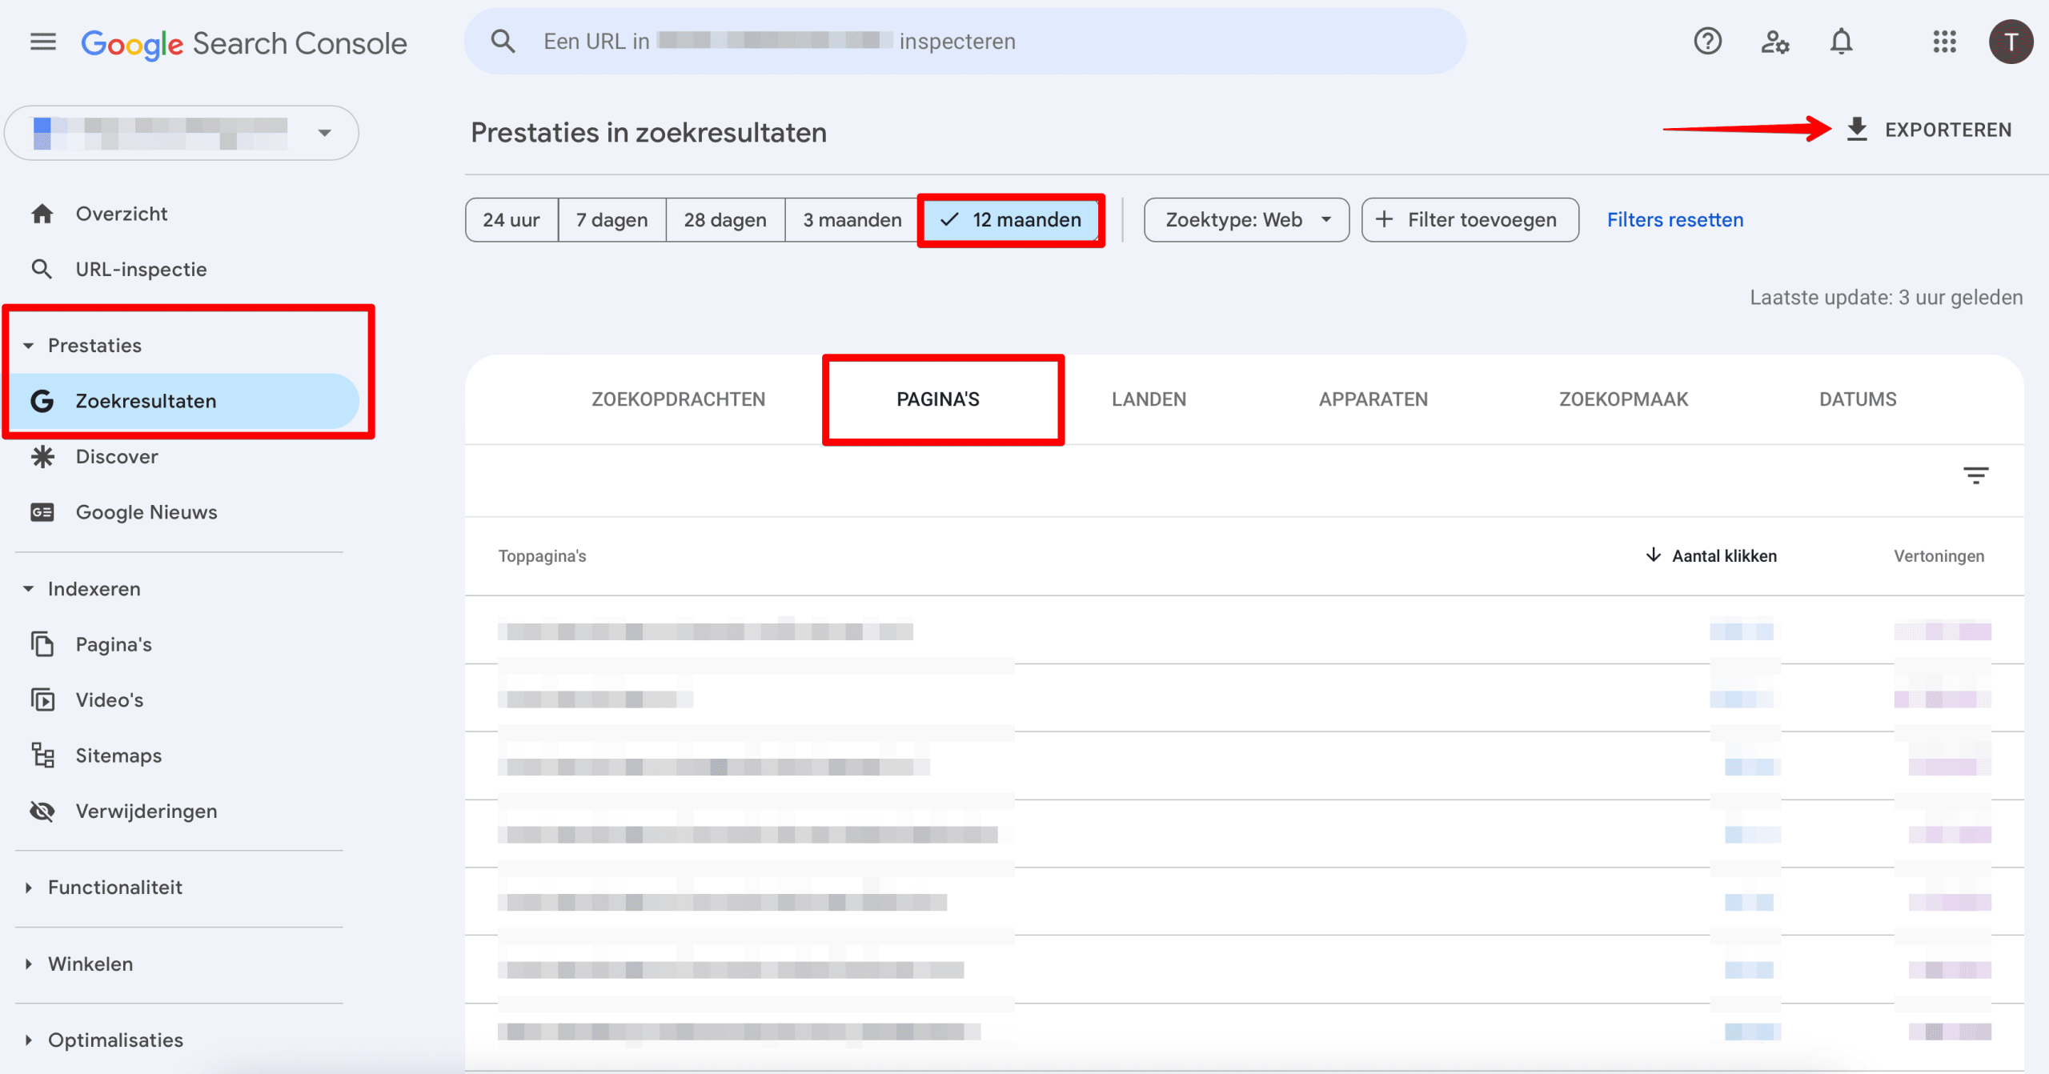Switch to the Datums tab
Image resolution: width=2049 pixels, height=1074 pixels.
coord(1858,399)
